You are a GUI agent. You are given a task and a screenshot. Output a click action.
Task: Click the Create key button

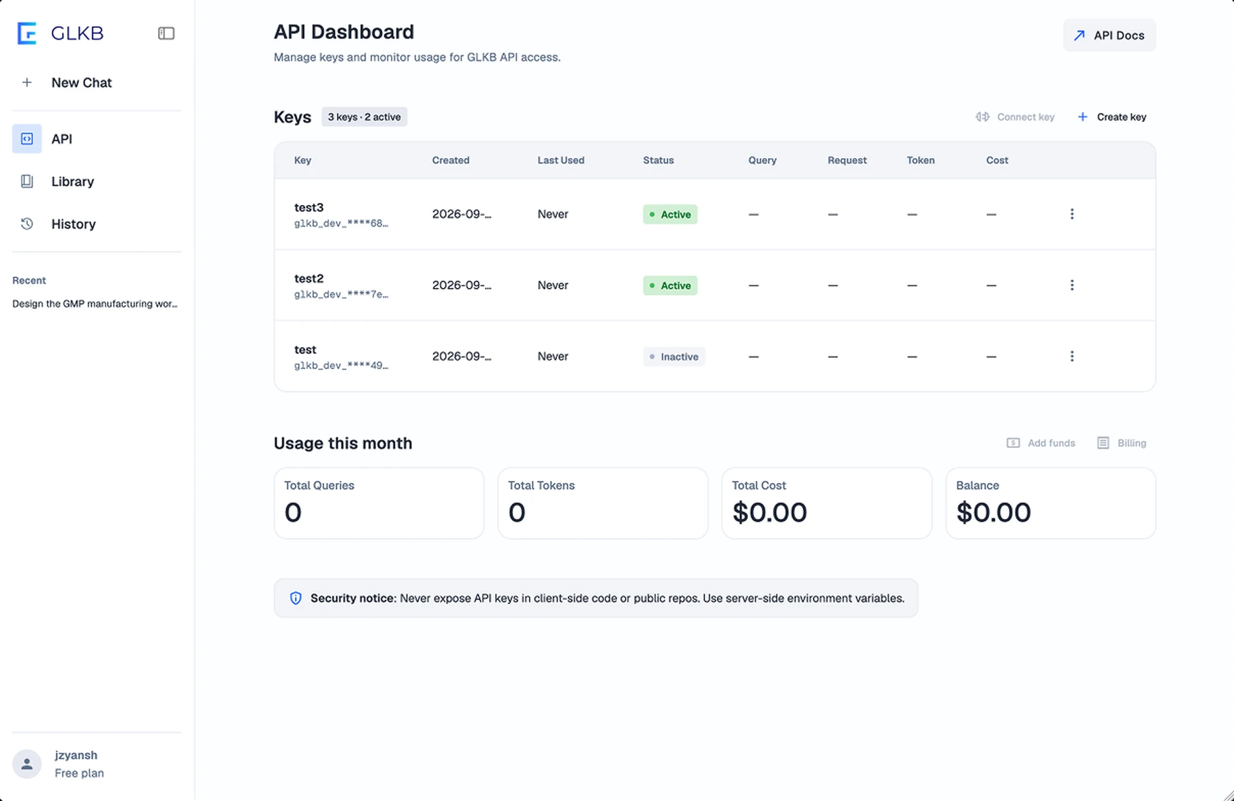coord(1112,117)
